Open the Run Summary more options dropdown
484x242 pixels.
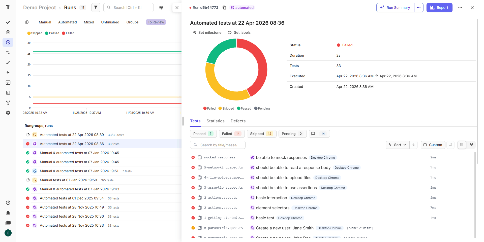pos(419,8)
